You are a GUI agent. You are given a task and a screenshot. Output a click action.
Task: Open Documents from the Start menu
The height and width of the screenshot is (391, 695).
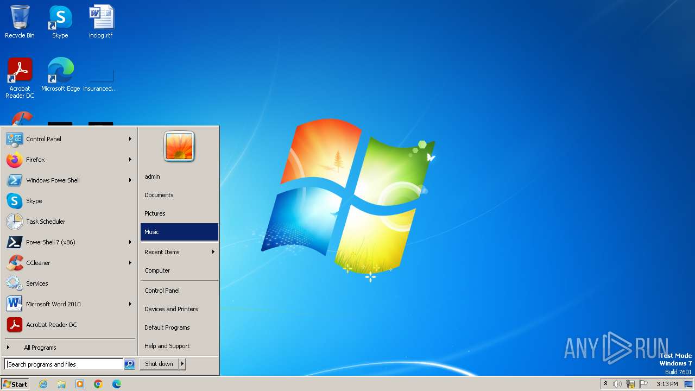tap(179, 195)
